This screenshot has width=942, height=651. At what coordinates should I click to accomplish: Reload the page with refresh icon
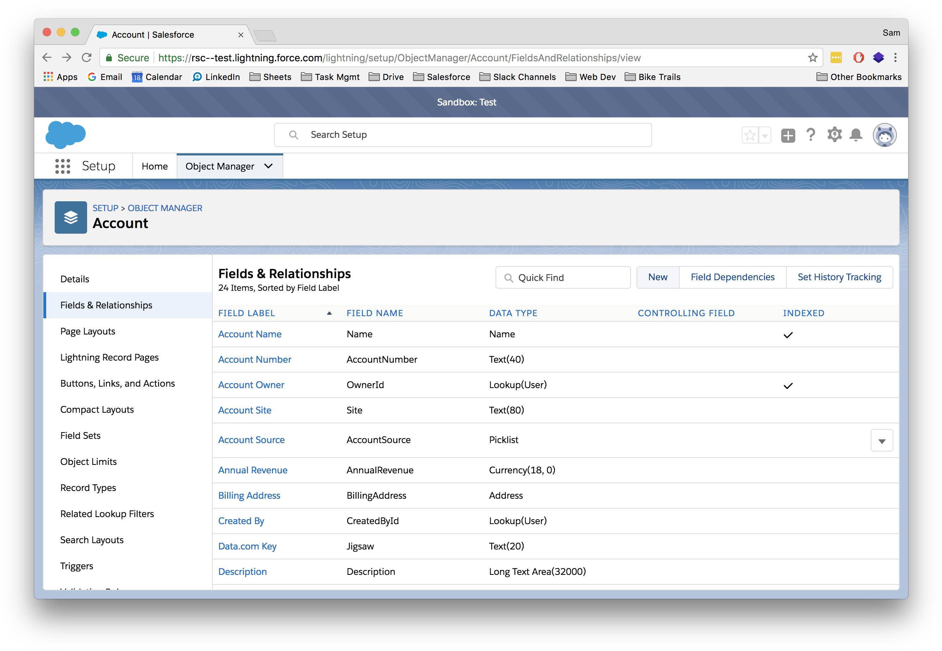click(x=86, y=57)
